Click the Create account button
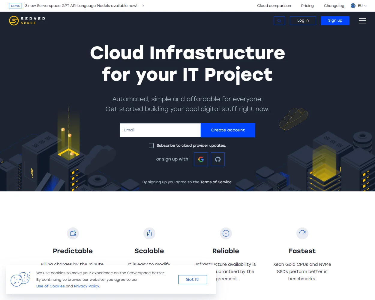The height and width of the screenshot is (300, 375). [228, 130]
